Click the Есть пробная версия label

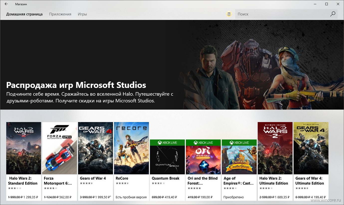(x=131, y=197)
